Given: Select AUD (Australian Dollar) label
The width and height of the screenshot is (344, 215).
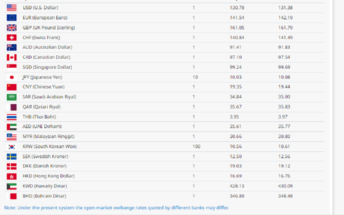Looking at the screenshot, I should click(x=47, y=47).
